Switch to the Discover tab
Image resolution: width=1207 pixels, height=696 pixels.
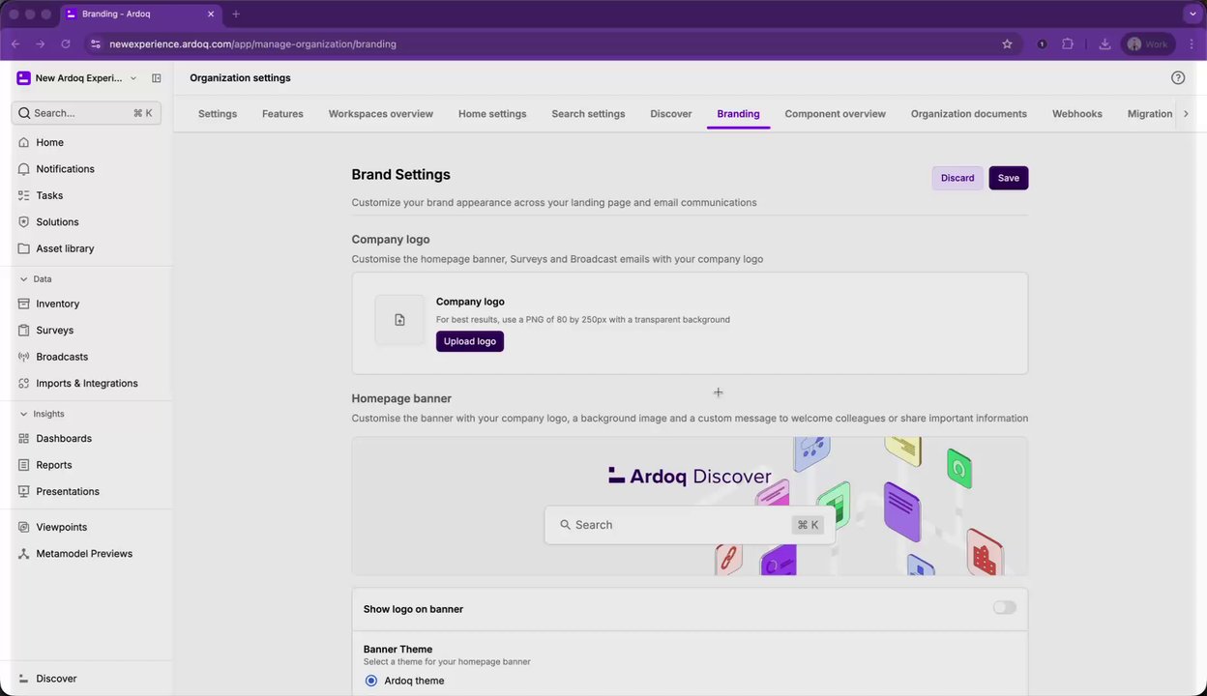(x=671, y=114)
